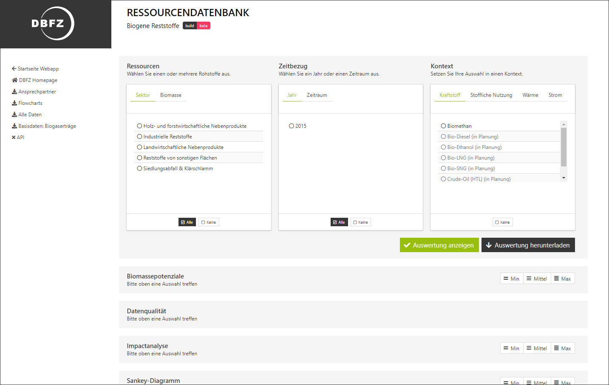609x385 pixels.
Task: Open the Wärme context tab
Action: pos(530,95)
